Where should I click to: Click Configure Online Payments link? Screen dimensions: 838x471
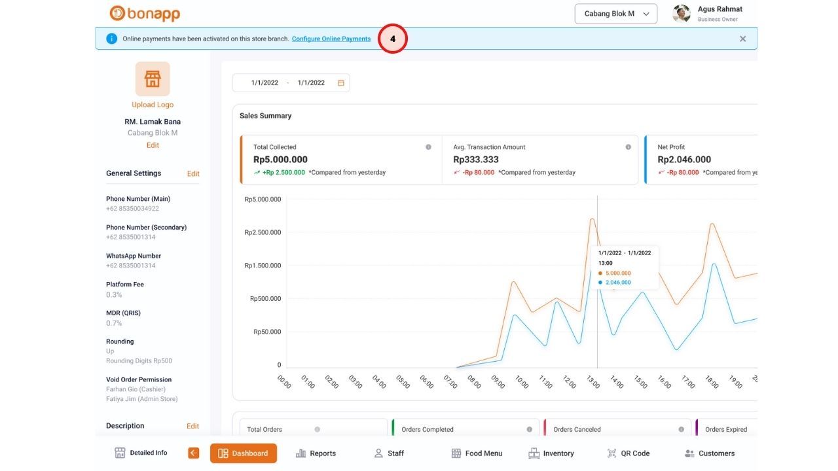tap(331, 39)
